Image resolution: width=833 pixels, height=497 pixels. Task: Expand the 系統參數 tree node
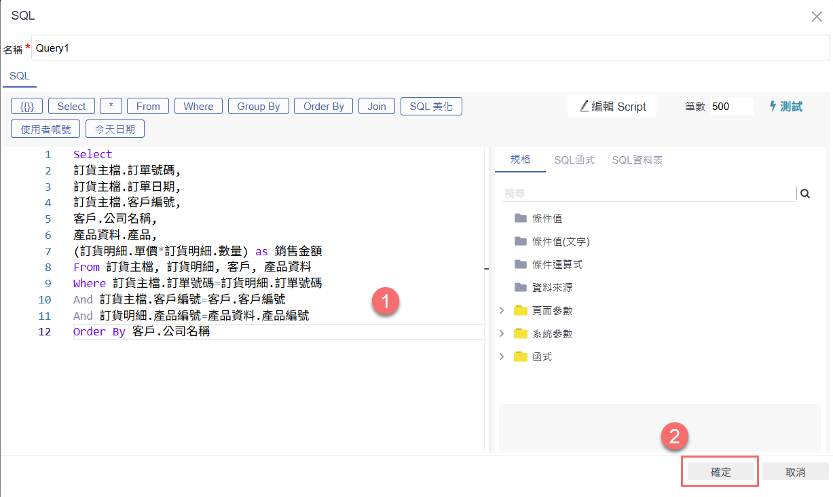point(502,334)
